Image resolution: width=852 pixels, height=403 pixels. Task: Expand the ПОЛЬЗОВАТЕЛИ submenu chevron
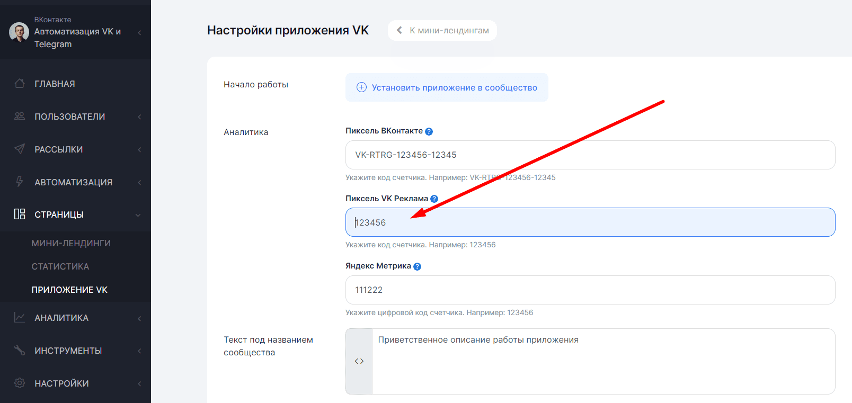(139, 117)
